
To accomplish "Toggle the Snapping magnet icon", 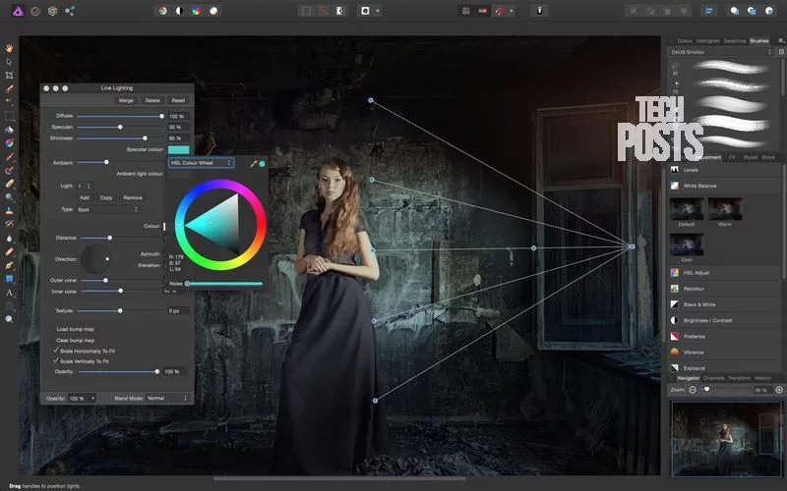I will (x=500, y=11).
